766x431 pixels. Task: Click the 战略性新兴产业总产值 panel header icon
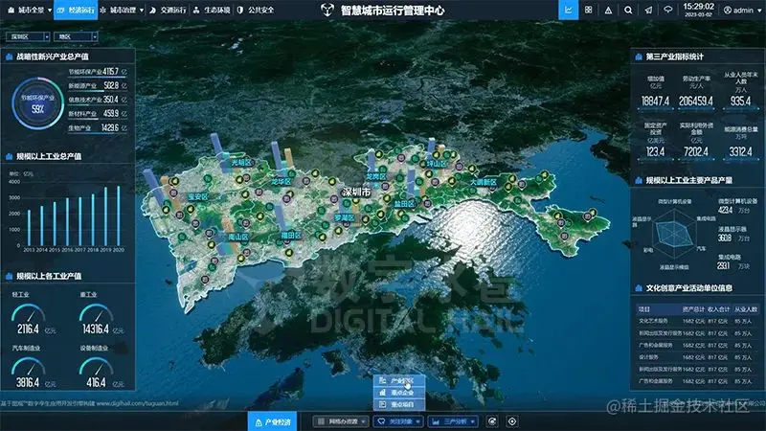(9, 57)
